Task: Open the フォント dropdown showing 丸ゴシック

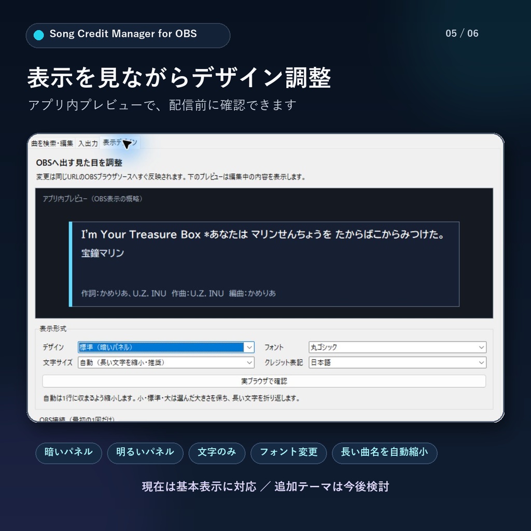Action: (398, 347)
